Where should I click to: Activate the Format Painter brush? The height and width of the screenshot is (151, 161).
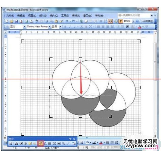pos(61,21)
